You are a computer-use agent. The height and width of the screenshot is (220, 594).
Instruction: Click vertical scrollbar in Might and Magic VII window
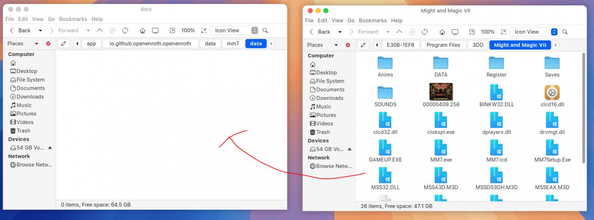584,108
